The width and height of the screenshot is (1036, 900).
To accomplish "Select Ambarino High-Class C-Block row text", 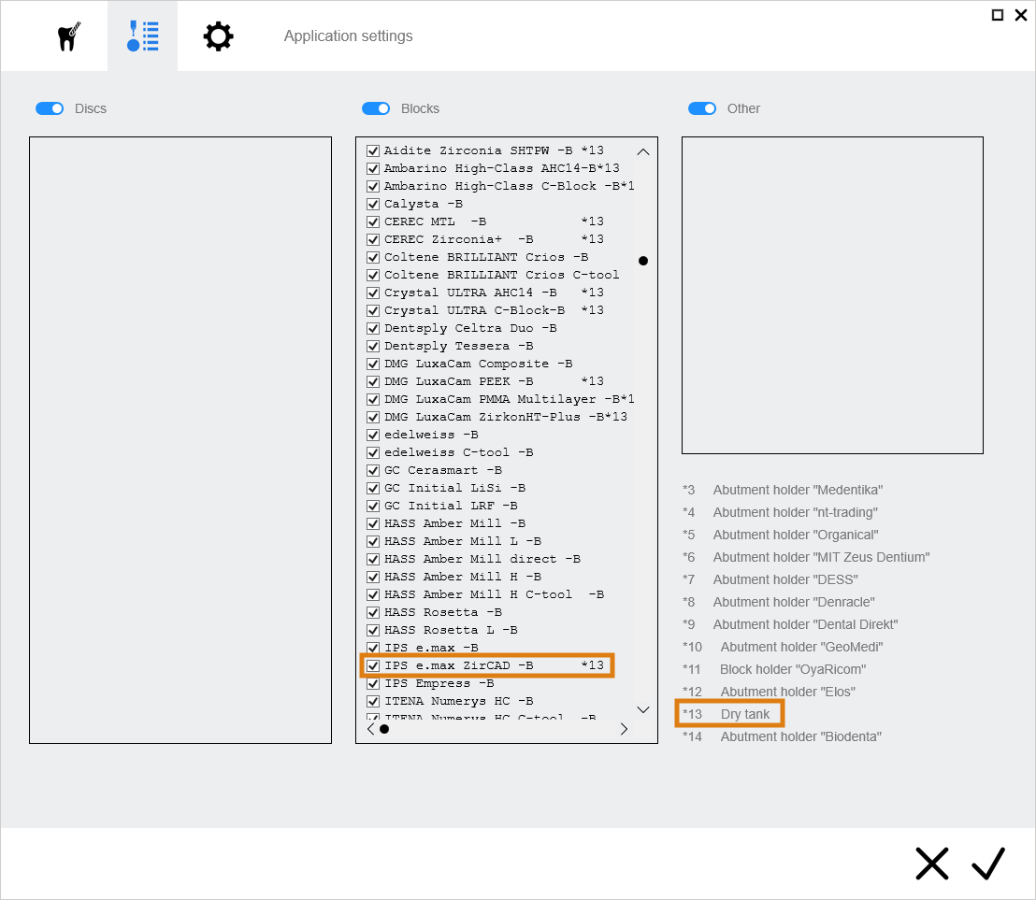I will pos(510,186).
